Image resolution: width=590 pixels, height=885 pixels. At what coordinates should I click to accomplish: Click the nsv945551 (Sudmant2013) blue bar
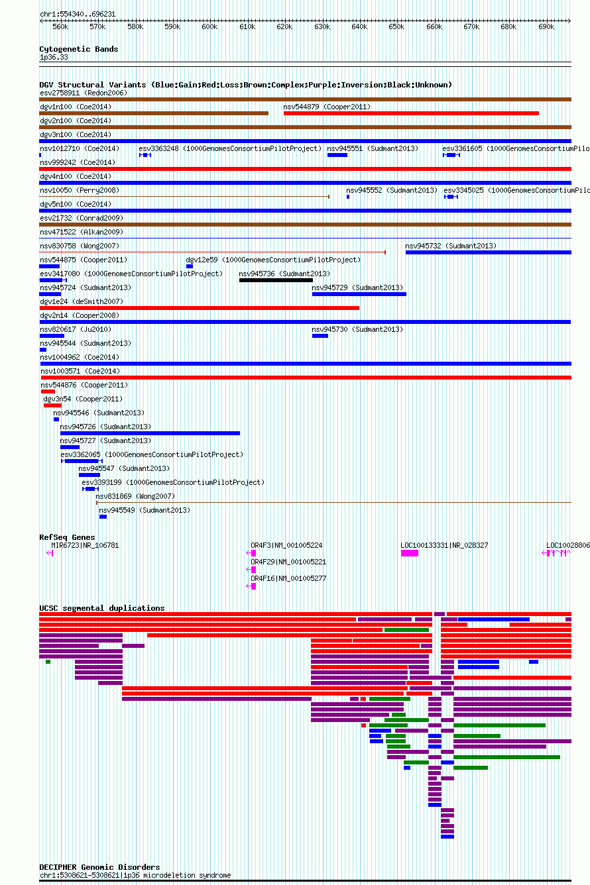[x=337, y=155]
